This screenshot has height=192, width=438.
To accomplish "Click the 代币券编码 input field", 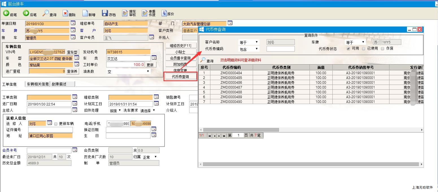I will [x=280, y=49].
